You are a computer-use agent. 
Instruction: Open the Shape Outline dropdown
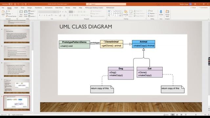coord(139,13)
